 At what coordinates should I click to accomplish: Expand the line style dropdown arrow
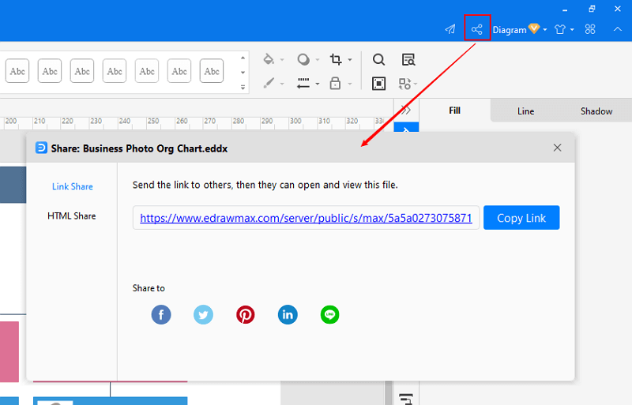(x=318, y=84)
